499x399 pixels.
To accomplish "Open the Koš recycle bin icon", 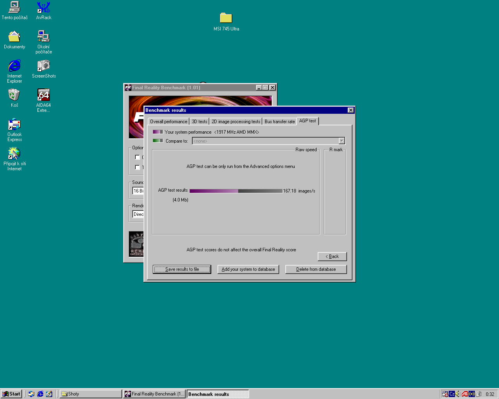I will tap(14, 95).
